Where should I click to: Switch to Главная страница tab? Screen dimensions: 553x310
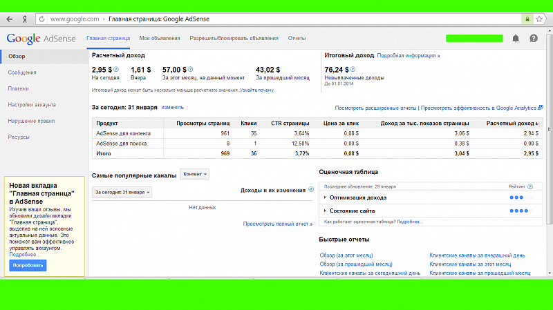tap(109, 38)
